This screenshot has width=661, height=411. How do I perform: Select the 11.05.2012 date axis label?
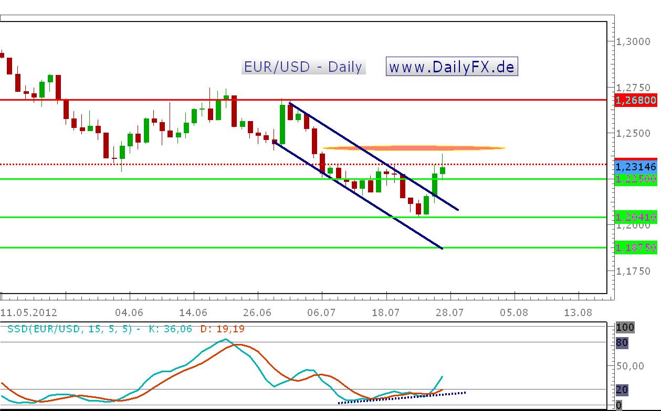[x=29, y=312]
